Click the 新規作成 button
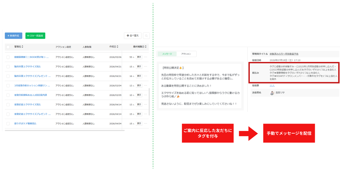340x172 pixels. [x=13, y=36]
